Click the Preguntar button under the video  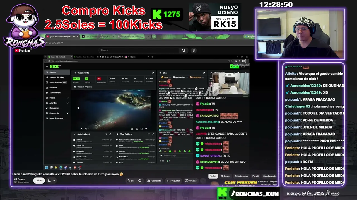click(x=173, y=181)
